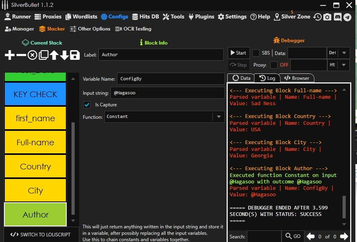The height and width of the screenshot is (242, 357).
Task: Click the SWITCH TO LOLISCRIPT button
Action: pyautogui.click(x=40, y=234)
